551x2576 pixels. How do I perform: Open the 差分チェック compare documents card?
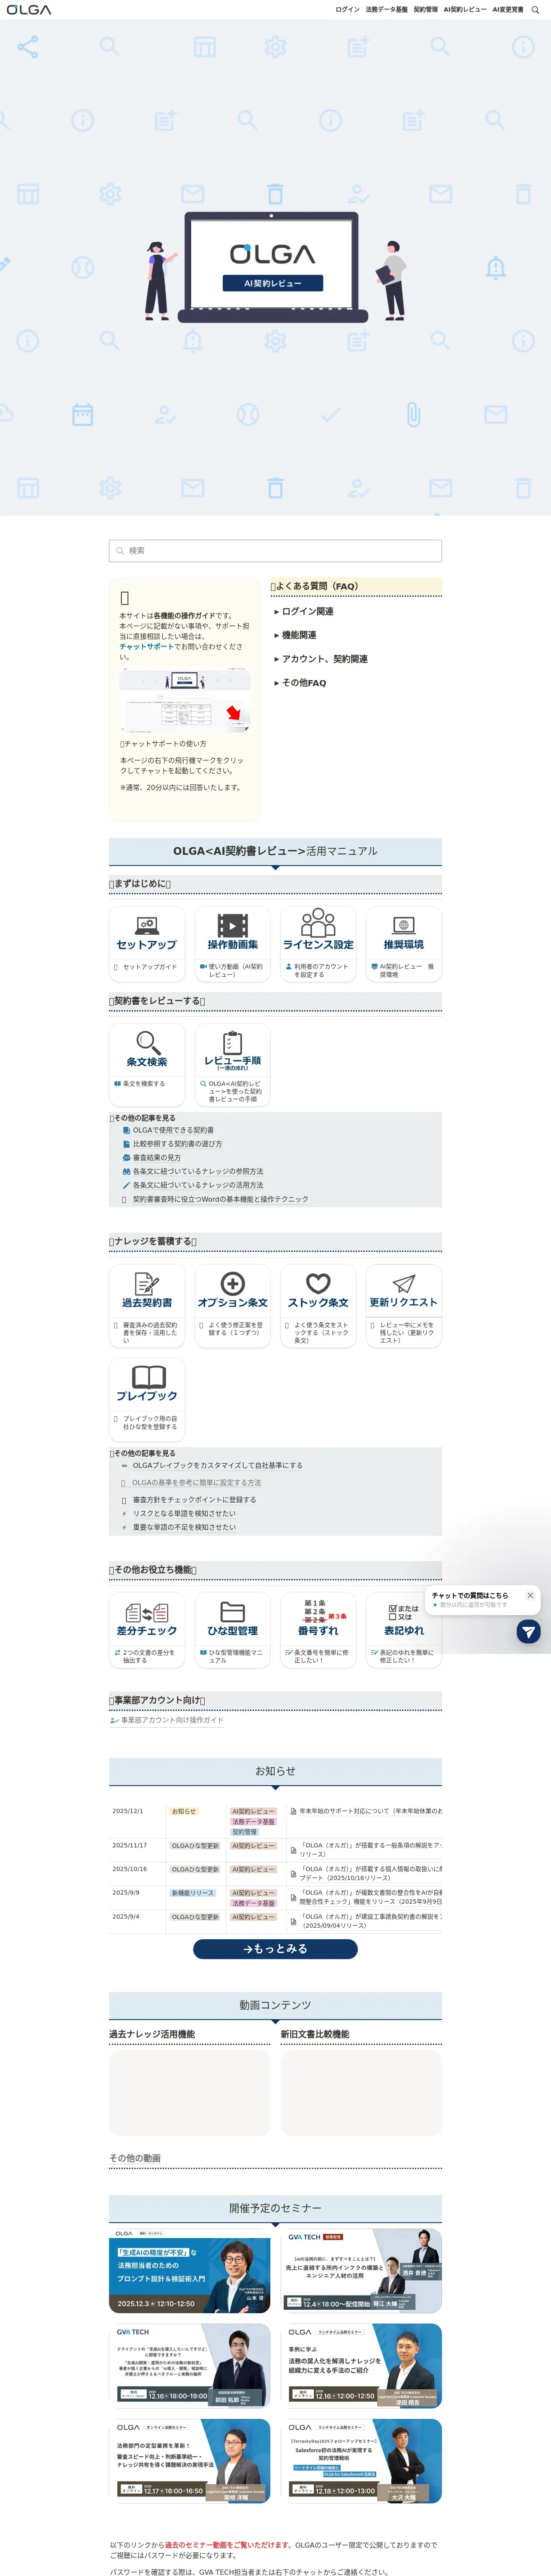[x=147, y=1630]
